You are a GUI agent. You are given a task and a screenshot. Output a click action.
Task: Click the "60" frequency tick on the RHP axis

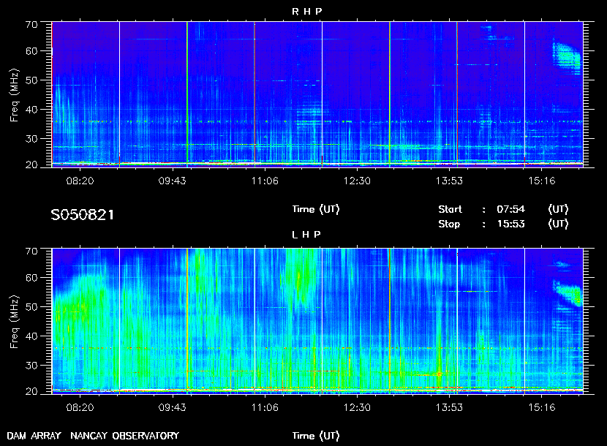point(31,51)
